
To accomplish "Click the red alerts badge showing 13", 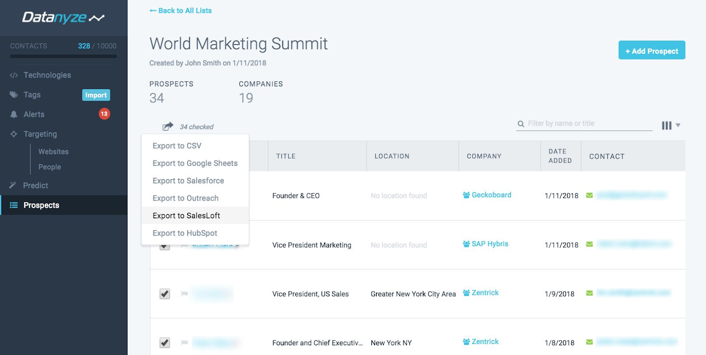I will [104, 114].
